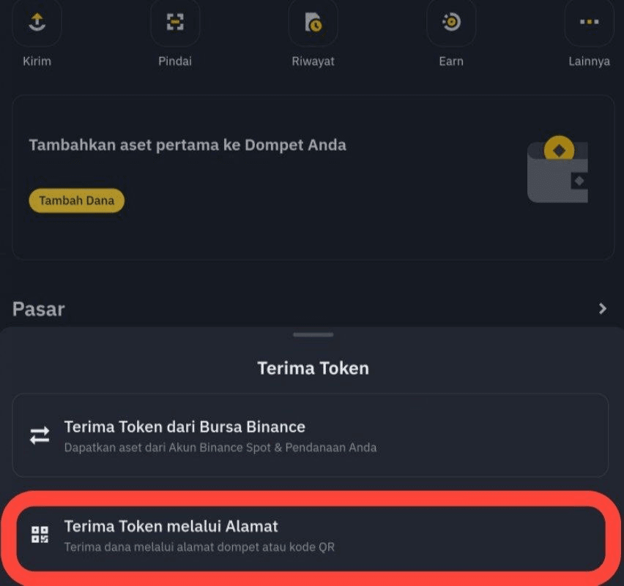Click the Pindai text label
Screen dimensions: 624x586
coord(175,61)
